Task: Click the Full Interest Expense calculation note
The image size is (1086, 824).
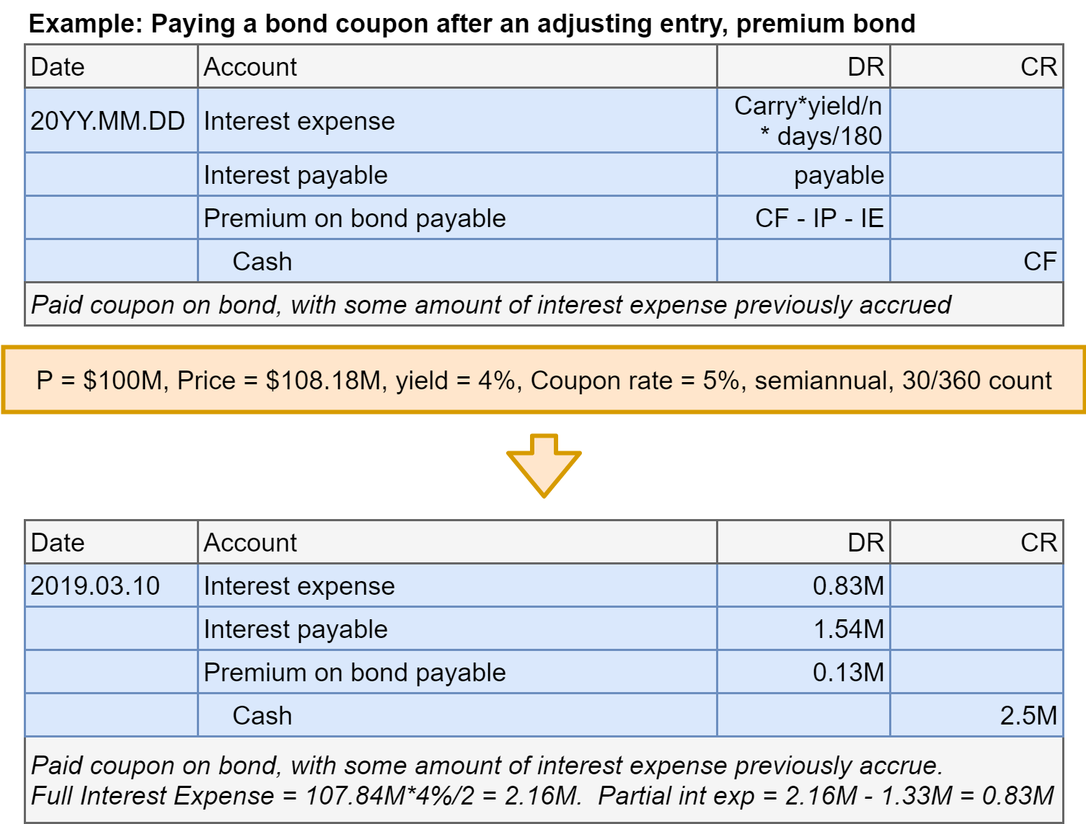Action: (x=542, y=796)
